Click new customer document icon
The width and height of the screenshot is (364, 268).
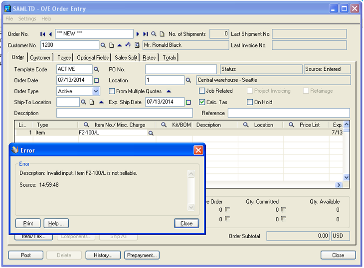coord(111,45)
